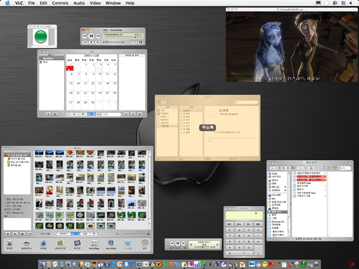
Task: Click the Finder icon in the Dock
Action: pos(42,264)
